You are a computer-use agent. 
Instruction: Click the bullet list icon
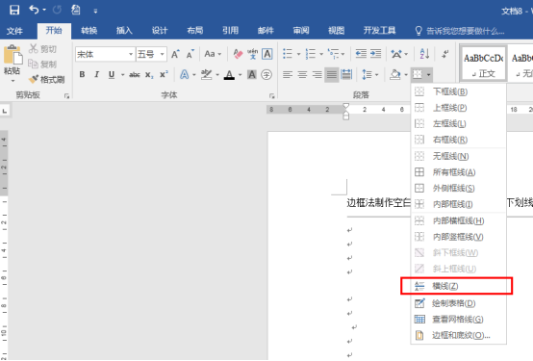click(288, 54)
